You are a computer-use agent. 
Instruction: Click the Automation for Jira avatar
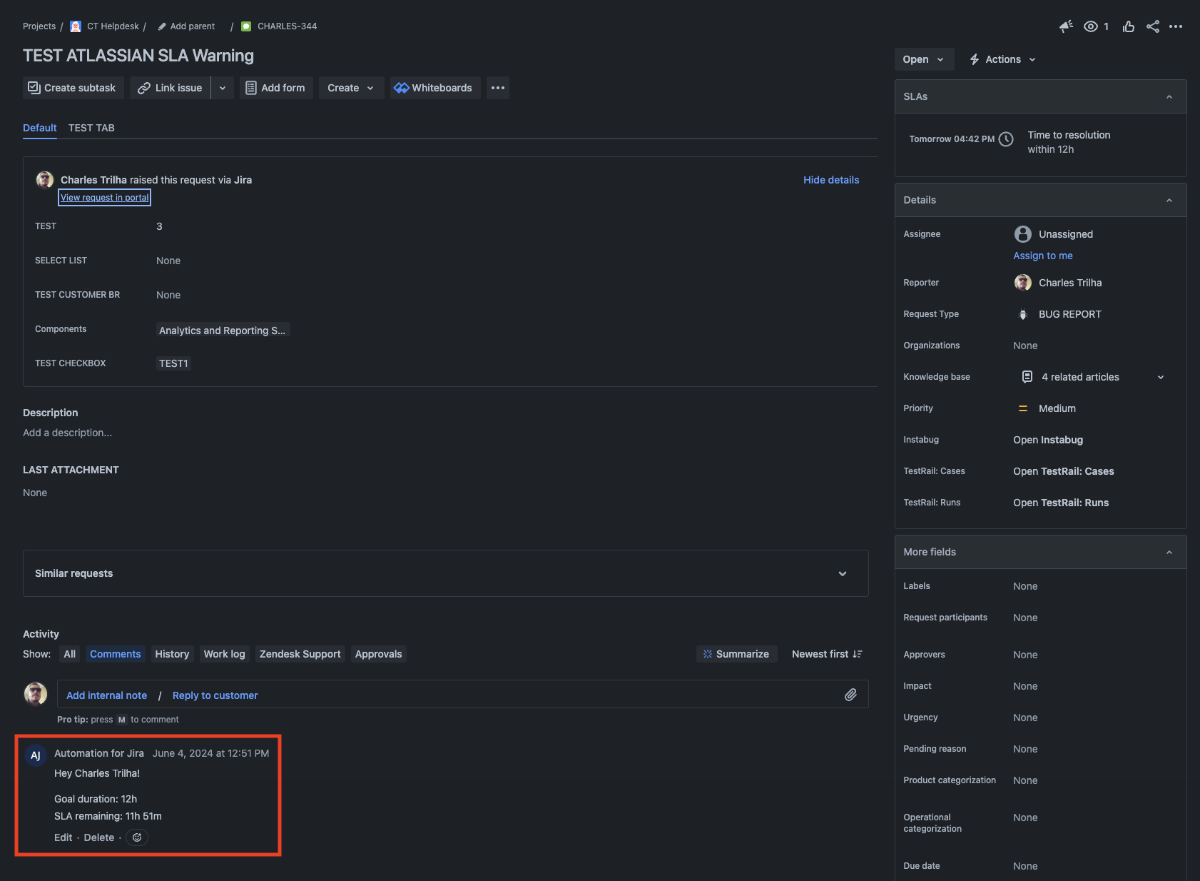pos(36,755)
